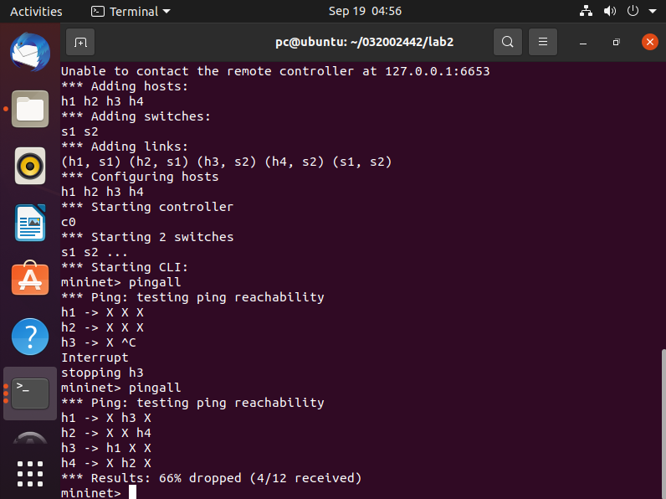
Task: Open Help question mark icon
Action: (30, 336)
